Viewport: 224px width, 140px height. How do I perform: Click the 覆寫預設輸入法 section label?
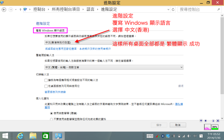tap(45, 55)
